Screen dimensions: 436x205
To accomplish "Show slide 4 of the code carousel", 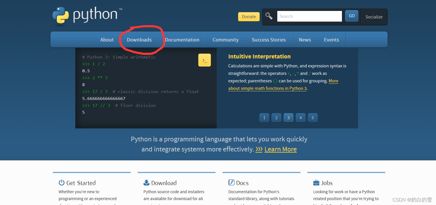I will (301, 117).
